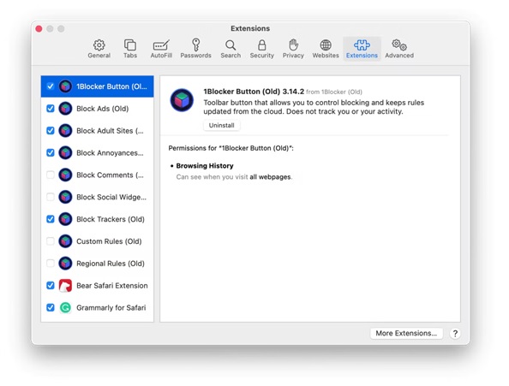Click the More Extensions… button
Viewport: 509px width, 386px height.
pyautogui.click(x=406, y=333)
